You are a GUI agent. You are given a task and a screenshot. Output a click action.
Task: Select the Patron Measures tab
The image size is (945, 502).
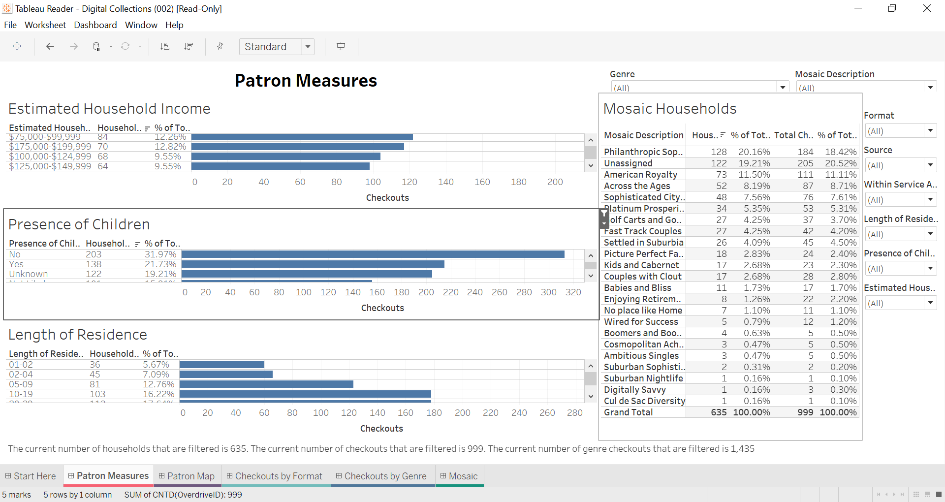pyautogui.click(x=108, y=476)
